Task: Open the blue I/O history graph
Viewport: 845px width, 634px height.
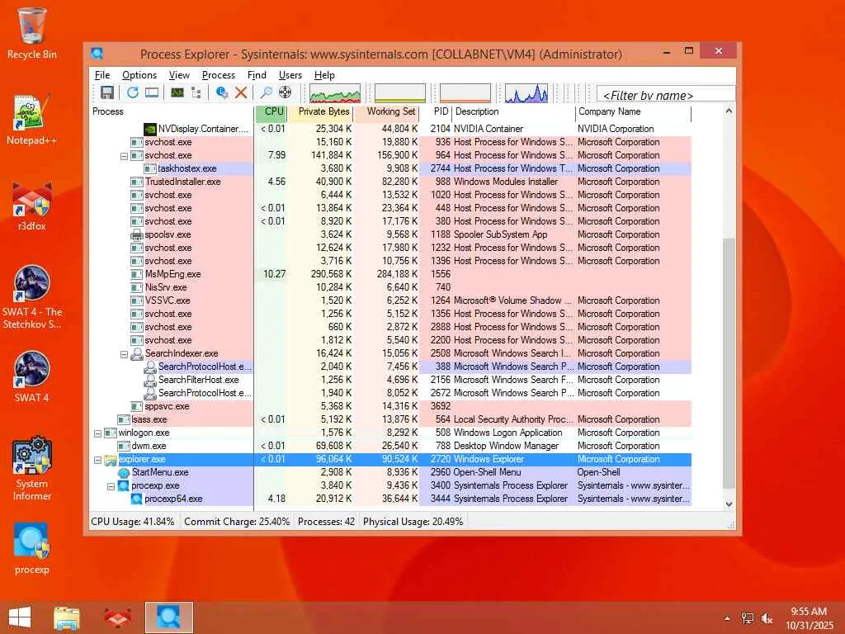Action: click(x=526, y=92)
